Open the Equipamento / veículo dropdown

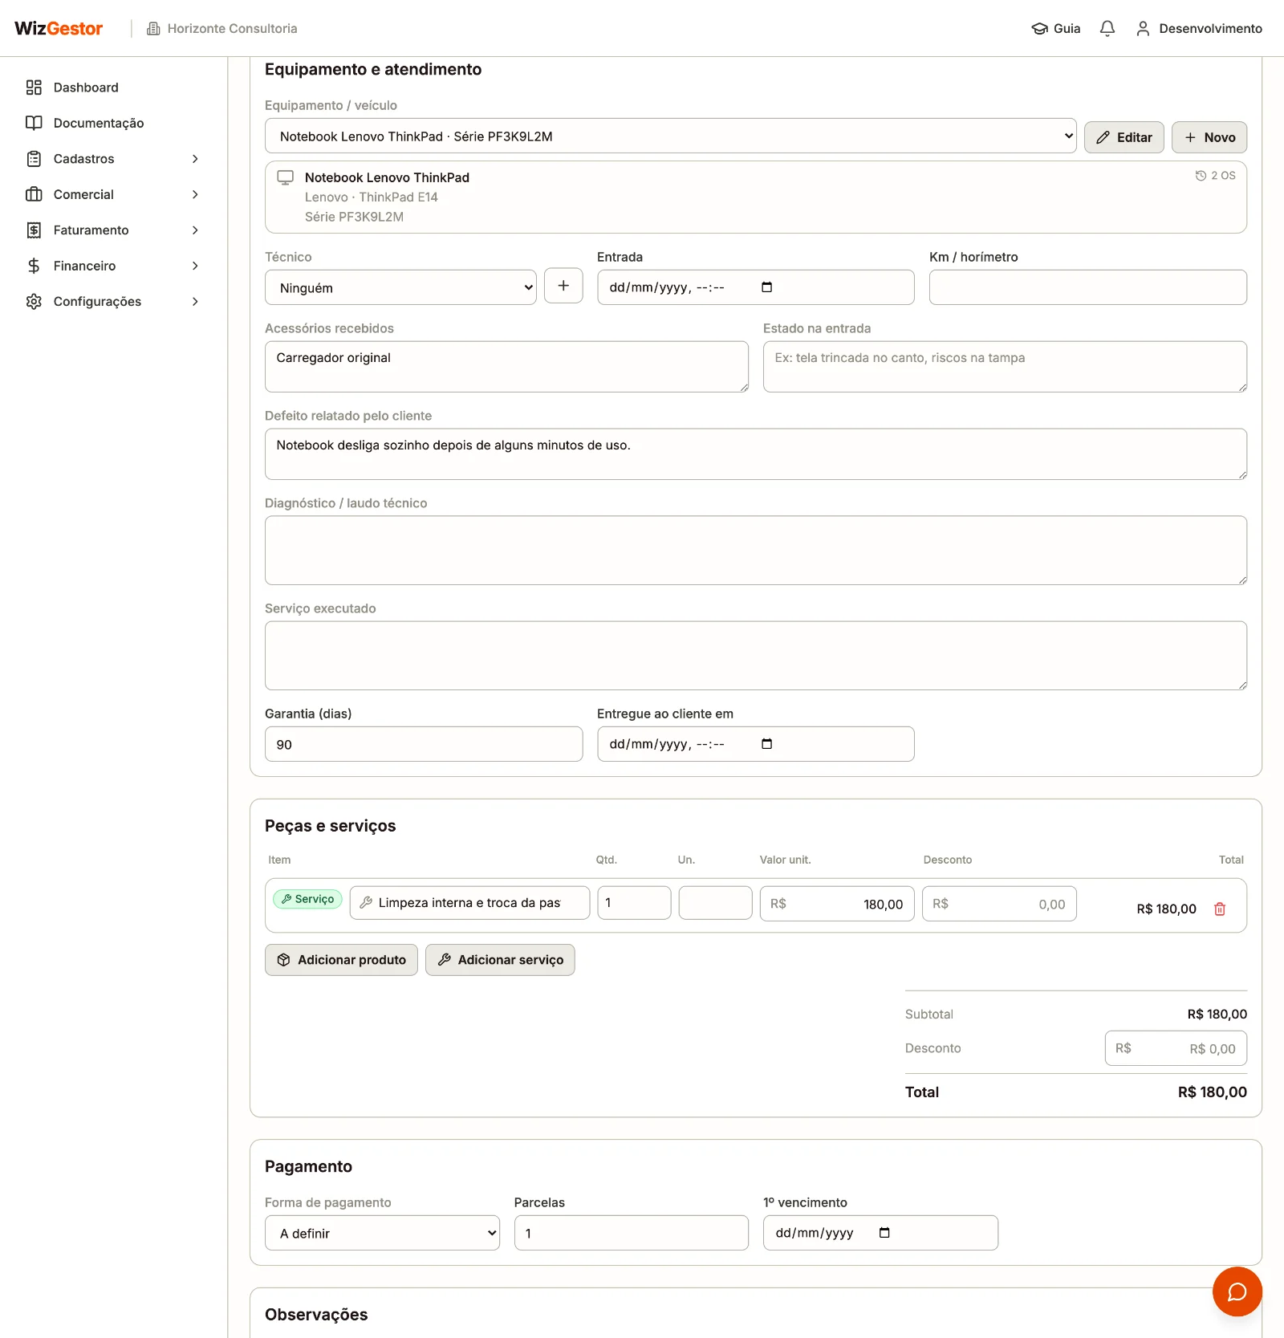coord(671,136)
